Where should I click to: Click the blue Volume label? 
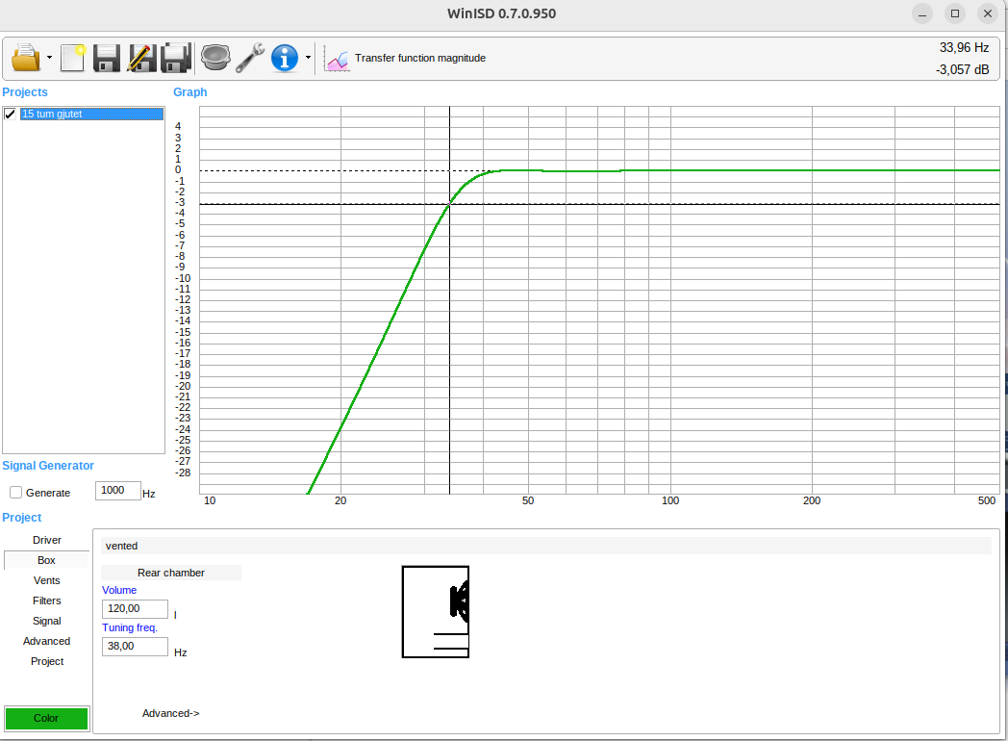click(119, 590)
